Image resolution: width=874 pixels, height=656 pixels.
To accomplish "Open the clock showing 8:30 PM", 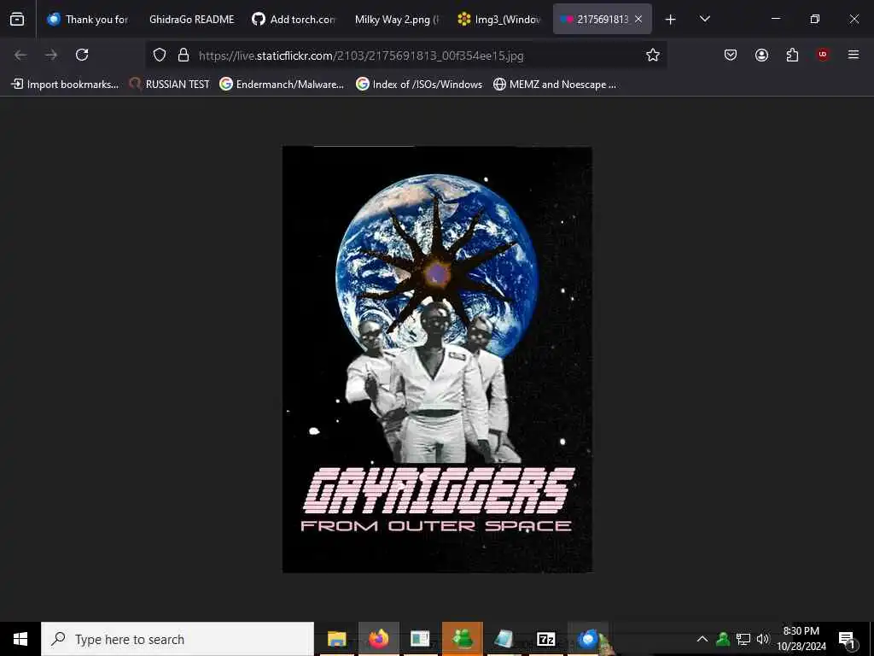I will click(801, 639).
